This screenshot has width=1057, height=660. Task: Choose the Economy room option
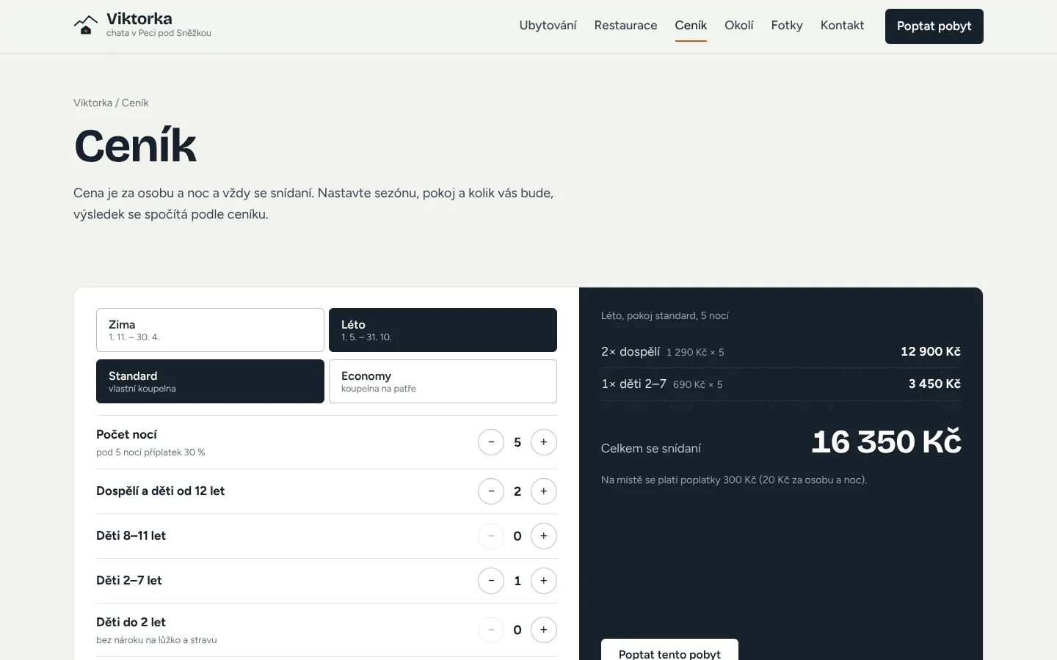[x=443, y=381]
